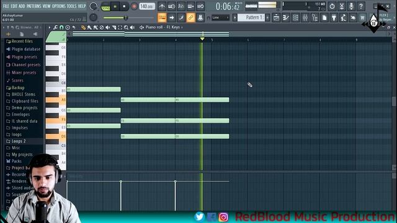Click the tempo tapper icon
The image size is (397, 223).
click(x=344, y=18)
